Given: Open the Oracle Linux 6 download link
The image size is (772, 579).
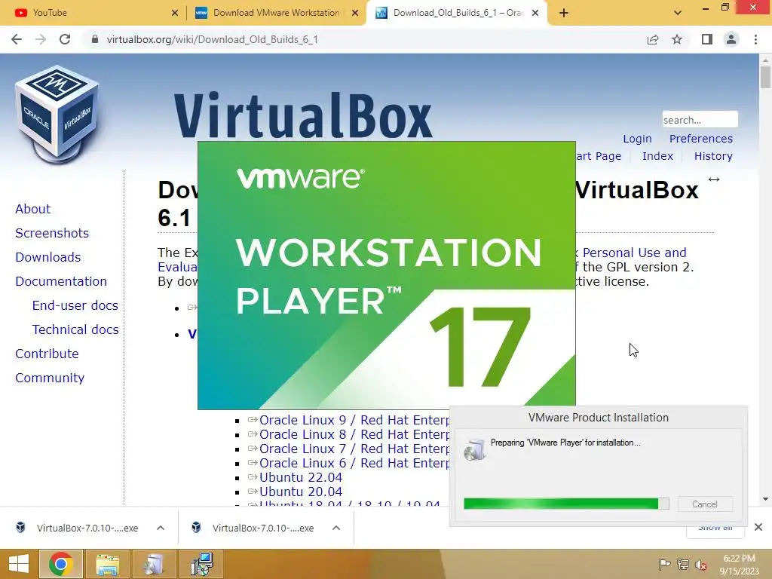Looking at the screenshot, I should point(354,463).
